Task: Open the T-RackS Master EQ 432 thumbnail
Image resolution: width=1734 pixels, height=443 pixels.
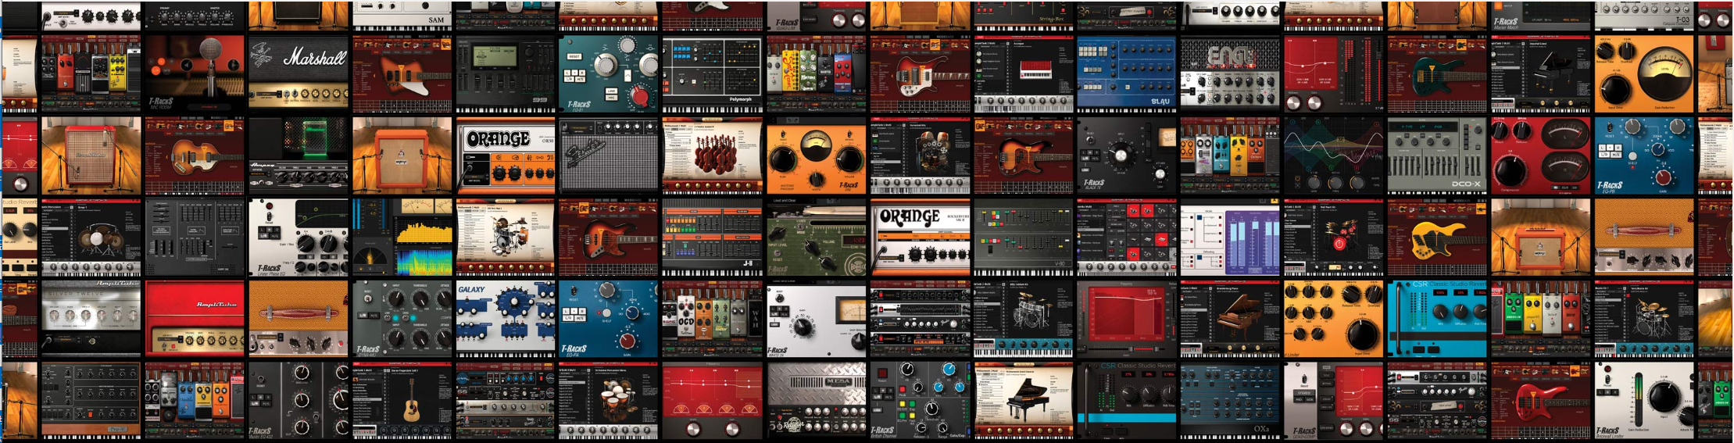Action: 299,400
